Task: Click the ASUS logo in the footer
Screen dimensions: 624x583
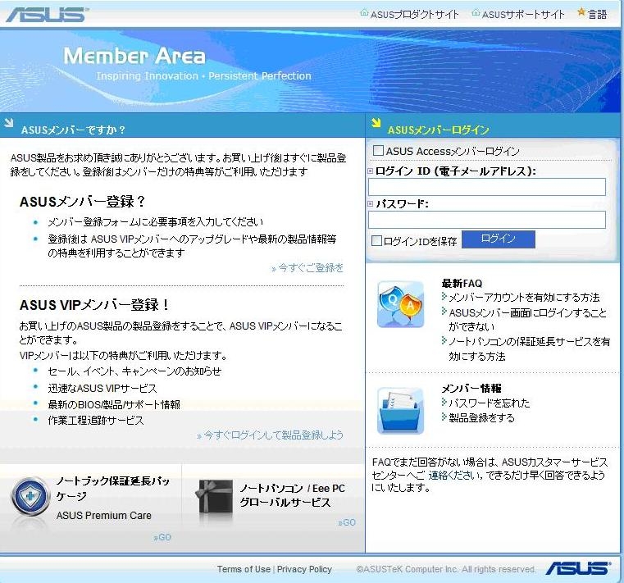Action: pyautogui.click(x=578, y=568)
